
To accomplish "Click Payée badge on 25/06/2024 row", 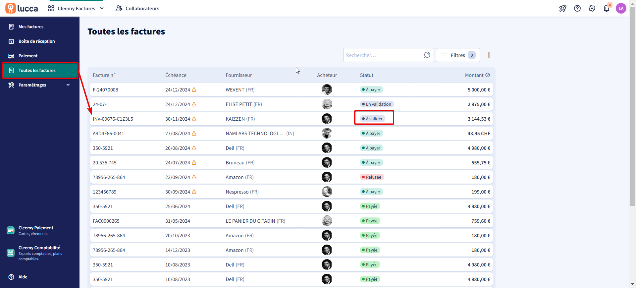I will point(370,206).
